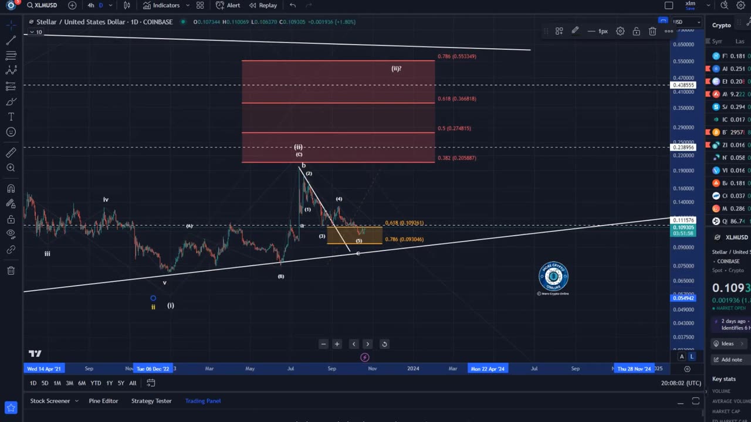The image size is (751, 422).
Task: Toggle lock all drawings
Action: [x=11, y=219]
